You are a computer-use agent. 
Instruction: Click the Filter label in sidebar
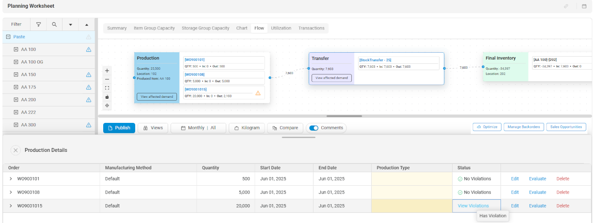tap(16, 24)
